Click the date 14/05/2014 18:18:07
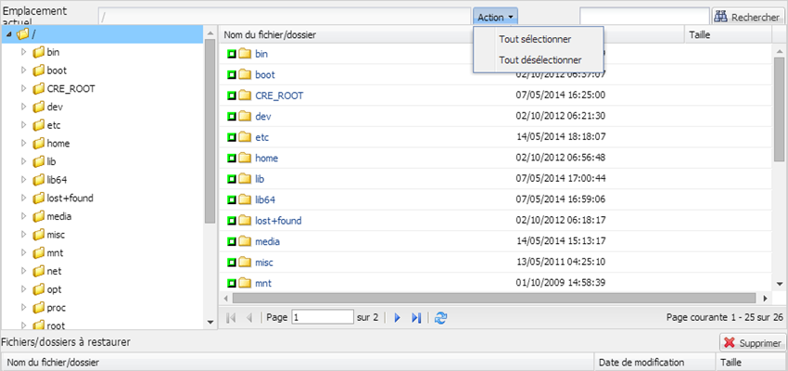Image resolution: width=788 pixels, height=371 pixels. click(561, 137)
